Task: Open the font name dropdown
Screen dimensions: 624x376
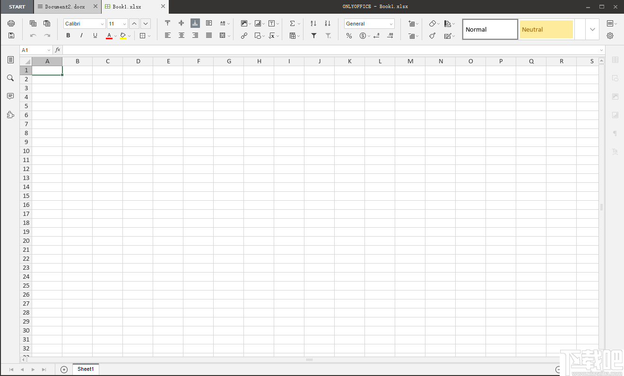Action: tap(84, 24)
